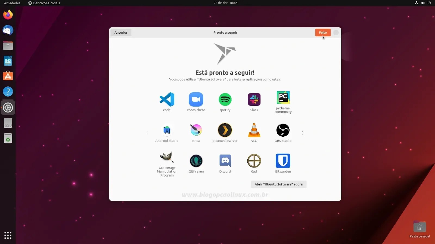
Task: Select the plexmediaserver app icon
Action: 225,130
